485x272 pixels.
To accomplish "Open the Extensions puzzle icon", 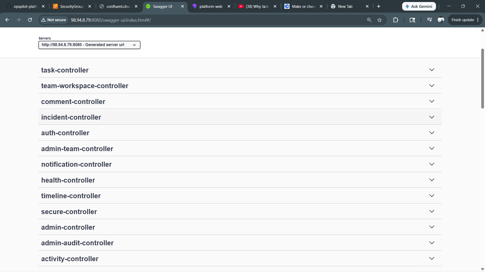I will point(396,20).
